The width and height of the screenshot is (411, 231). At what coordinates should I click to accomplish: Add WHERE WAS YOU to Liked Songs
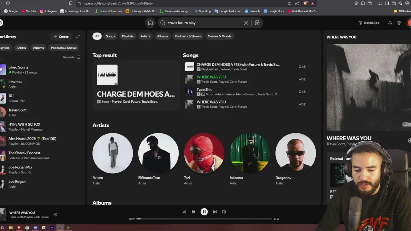coord(55,214)
